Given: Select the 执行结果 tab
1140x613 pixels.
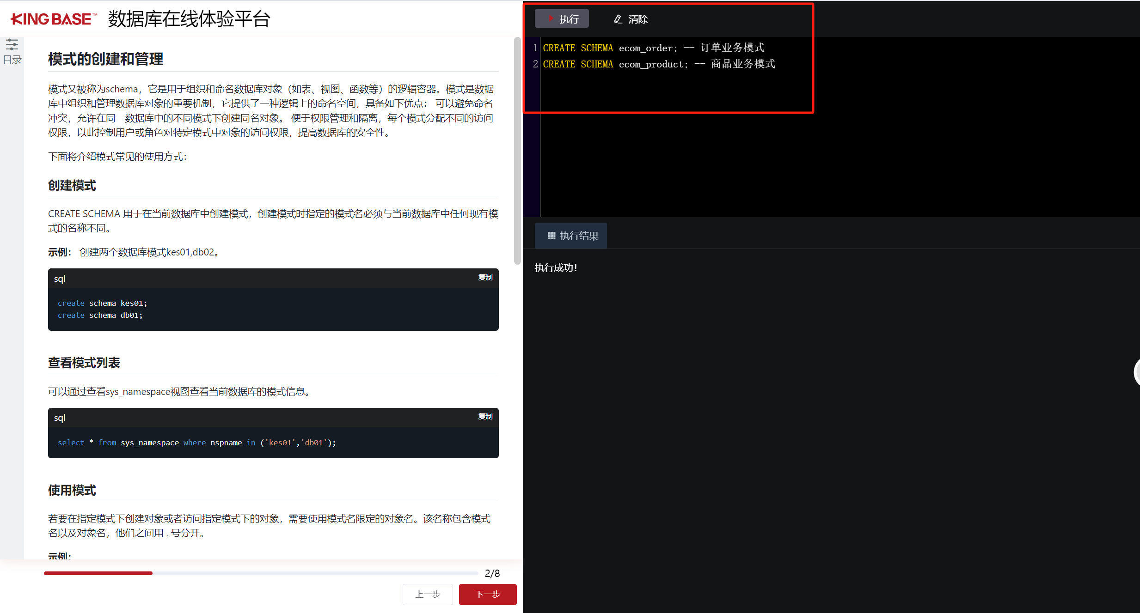Looking at the screenshot, I should coord(571,236).
